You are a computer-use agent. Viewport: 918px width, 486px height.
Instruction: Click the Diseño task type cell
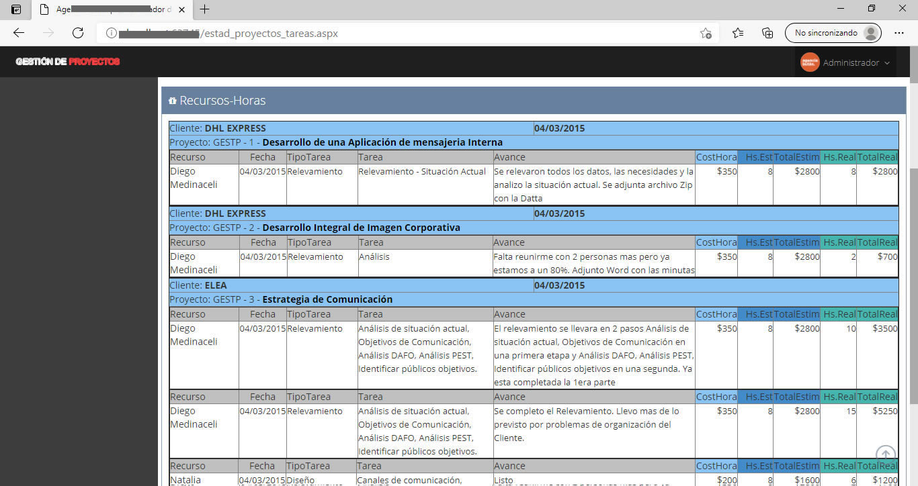pos(322,479)
